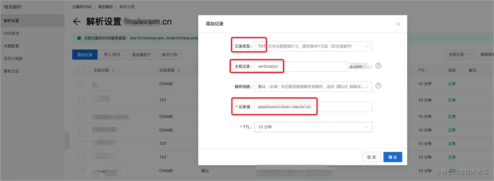Click the 状态 column header
Image resolution: width=494 pixels, height=181 pixels.
pos(452,70)
